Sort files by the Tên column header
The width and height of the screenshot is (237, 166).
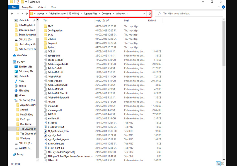pos(45,21)
